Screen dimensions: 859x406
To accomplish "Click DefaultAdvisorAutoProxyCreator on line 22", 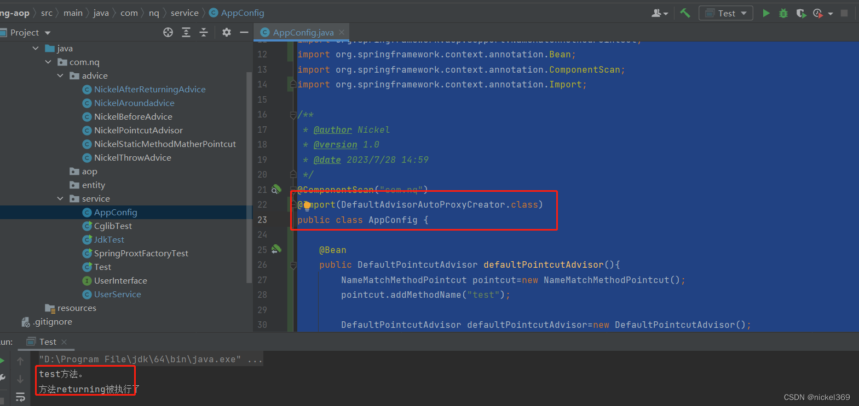I will pyautogui.click(x=423, y=205).
